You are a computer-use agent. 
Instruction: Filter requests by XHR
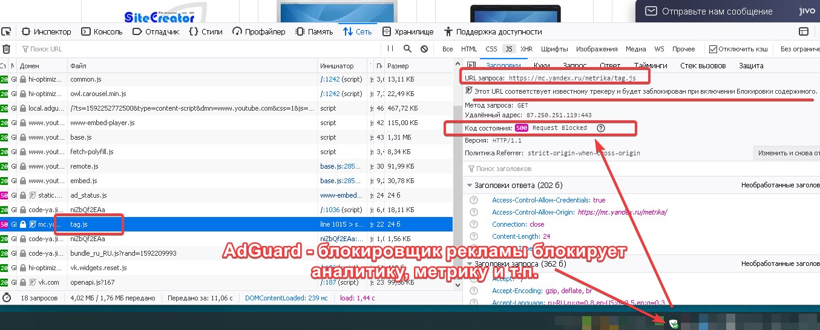pyautogui.click(x=526, y=49)
